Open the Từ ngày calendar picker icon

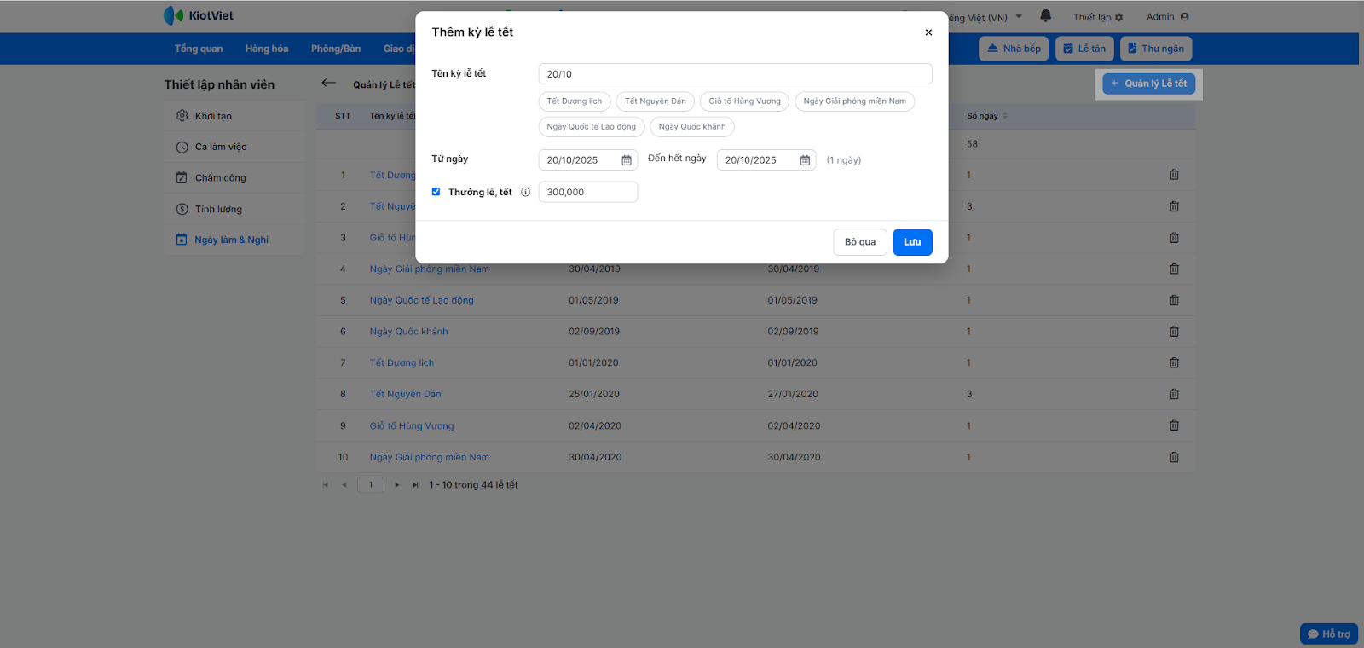point(627,160)
